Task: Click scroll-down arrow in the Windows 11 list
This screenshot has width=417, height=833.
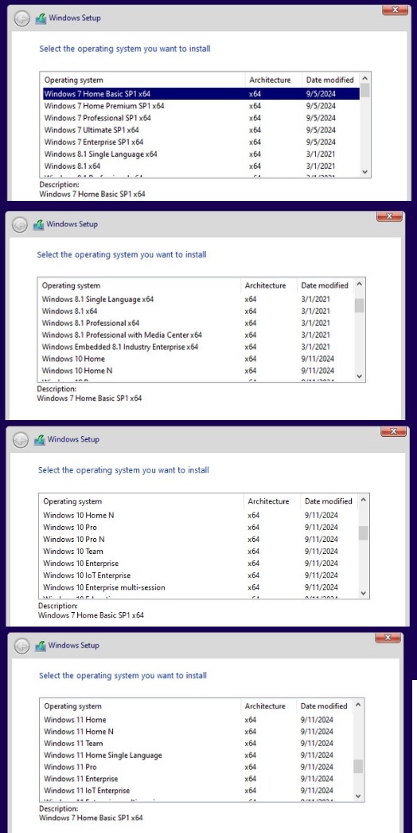Action: (359, 796)
